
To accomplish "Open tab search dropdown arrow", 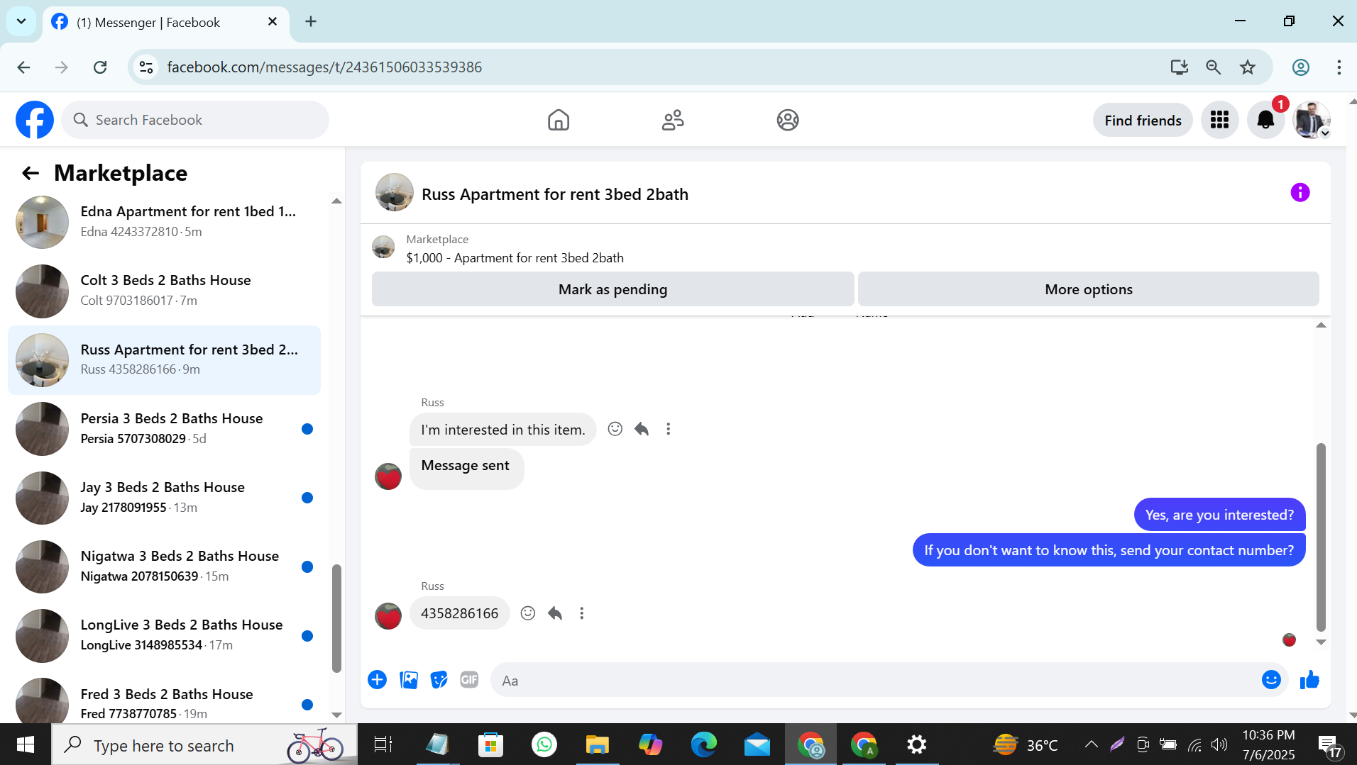I will (x=21, y=21).
